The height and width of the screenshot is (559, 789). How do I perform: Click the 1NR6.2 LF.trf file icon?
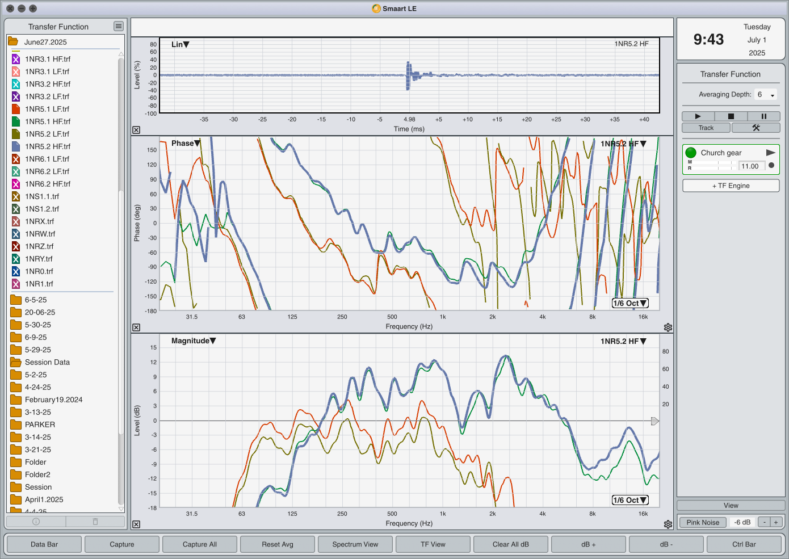coord(16,171)
